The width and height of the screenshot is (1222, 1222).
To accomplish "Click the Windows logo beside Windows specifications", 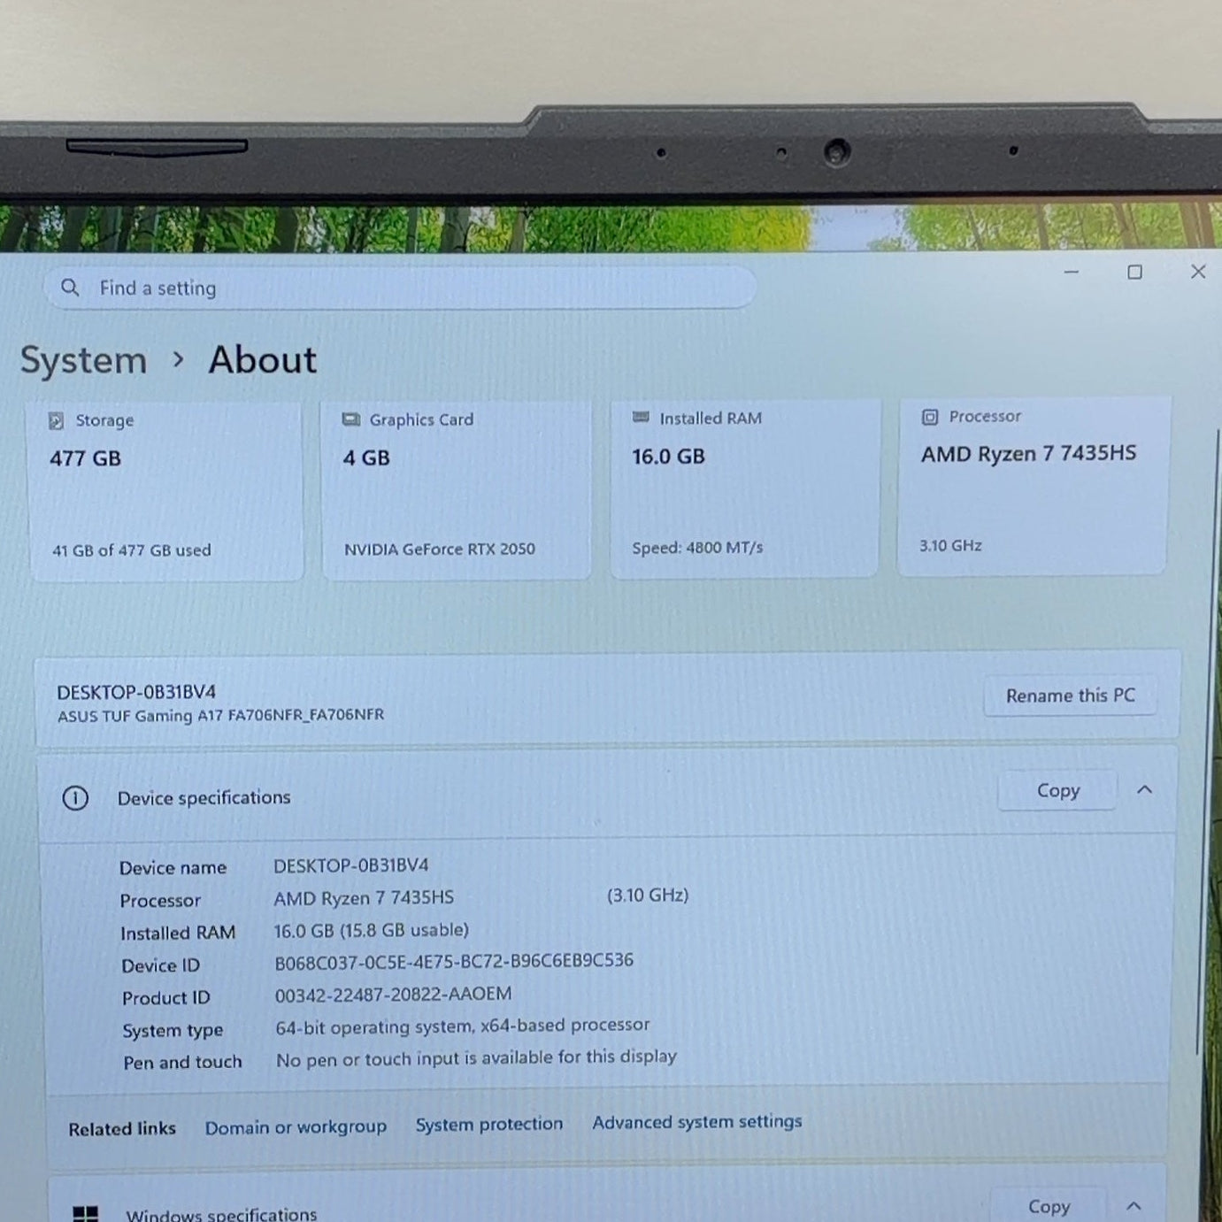I will pyautogui.click(x=86, y=1214).
